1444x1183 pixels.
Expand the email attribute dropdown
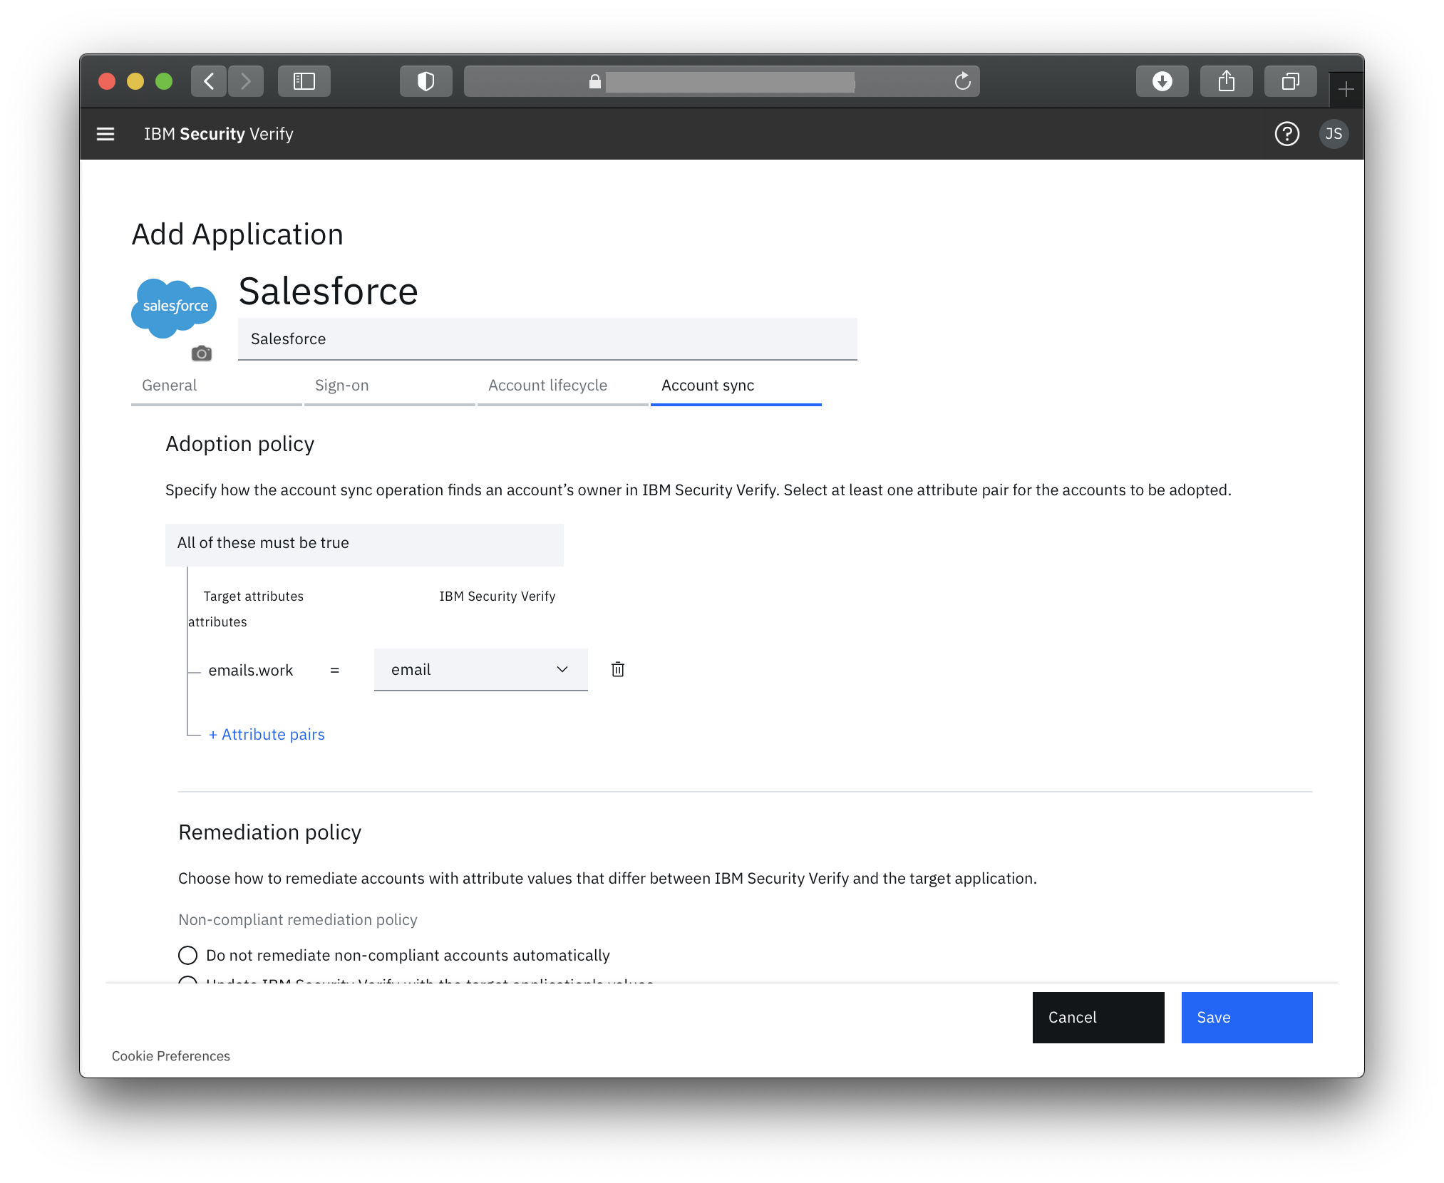pyautogui.click(x=480, y=669)
